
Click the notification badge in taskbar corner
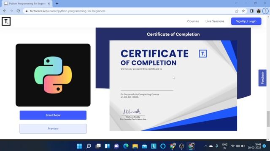pyautogui.click(x=265, y=146)
